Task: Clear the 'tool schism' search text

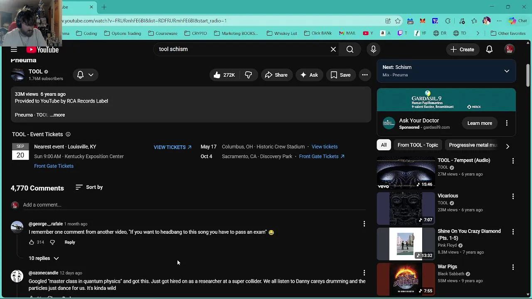Action: click(333, 49)
